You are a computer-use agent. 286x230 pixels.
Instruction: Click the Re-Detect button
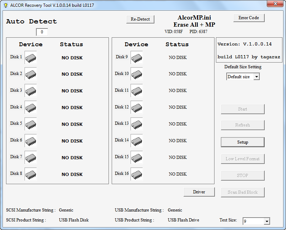click(x=140, y=19)
